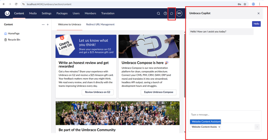Viewport: 268px width, 140px height.
Task: Open the Chrome profile icon
Action: (253, 4)
